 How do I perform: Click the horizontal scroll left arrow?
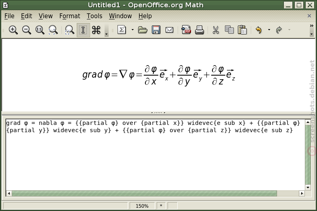9,193
